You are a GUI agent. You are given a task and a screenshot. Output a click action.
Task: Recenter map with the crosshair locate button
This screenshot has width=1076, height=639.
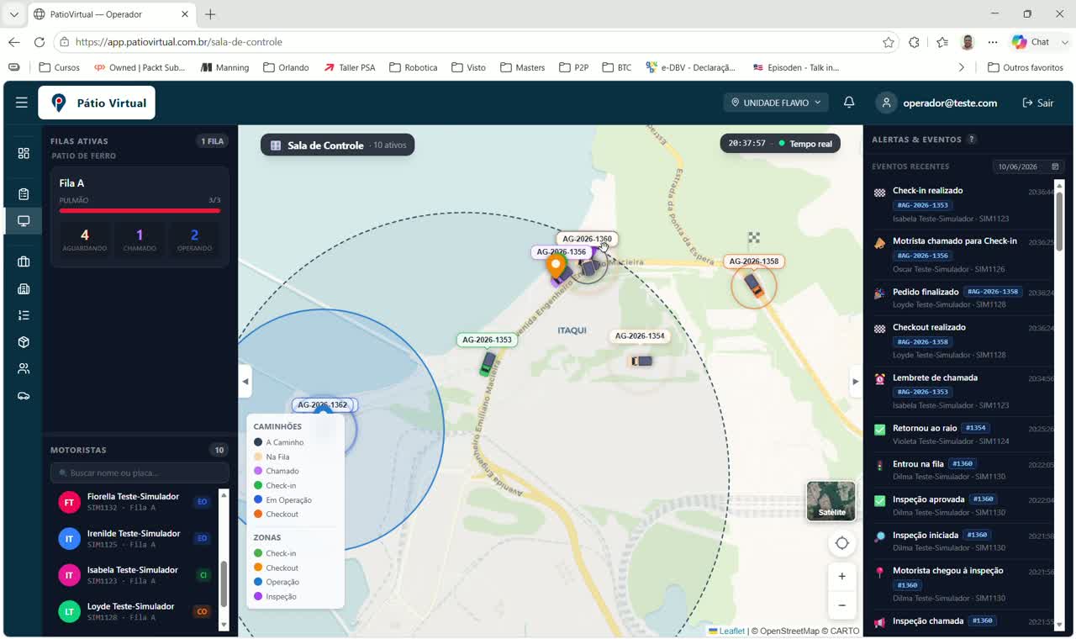(x=841, y=543)
